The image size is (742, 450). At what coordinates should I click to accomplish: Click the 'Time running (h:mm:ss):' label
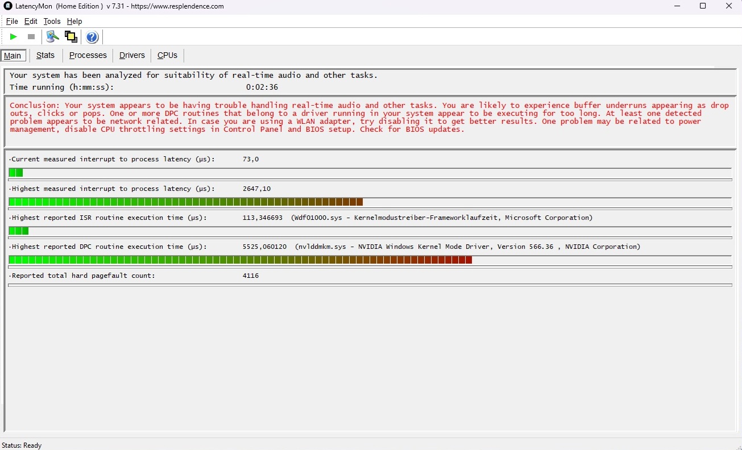tap(61, 88)
